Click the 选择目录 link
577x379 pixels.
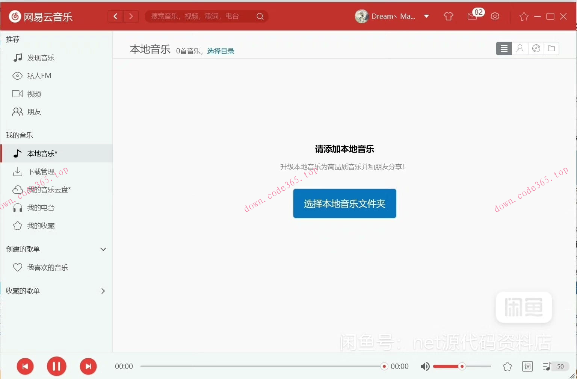221,51
